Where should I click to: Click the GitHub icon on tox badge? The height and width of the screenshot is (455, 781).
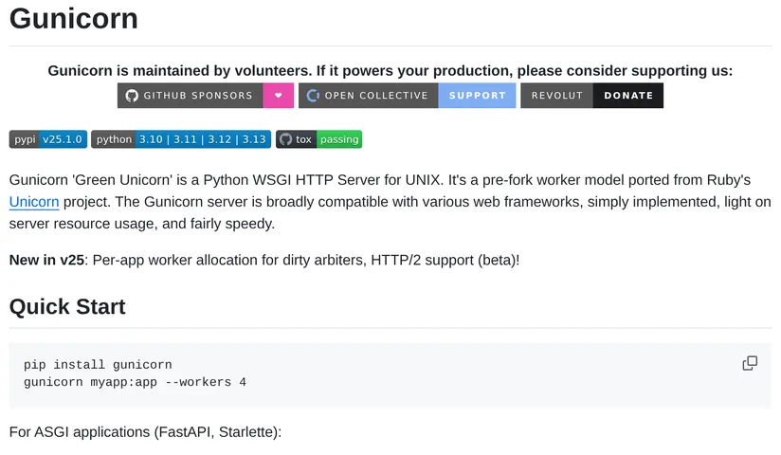286,139
